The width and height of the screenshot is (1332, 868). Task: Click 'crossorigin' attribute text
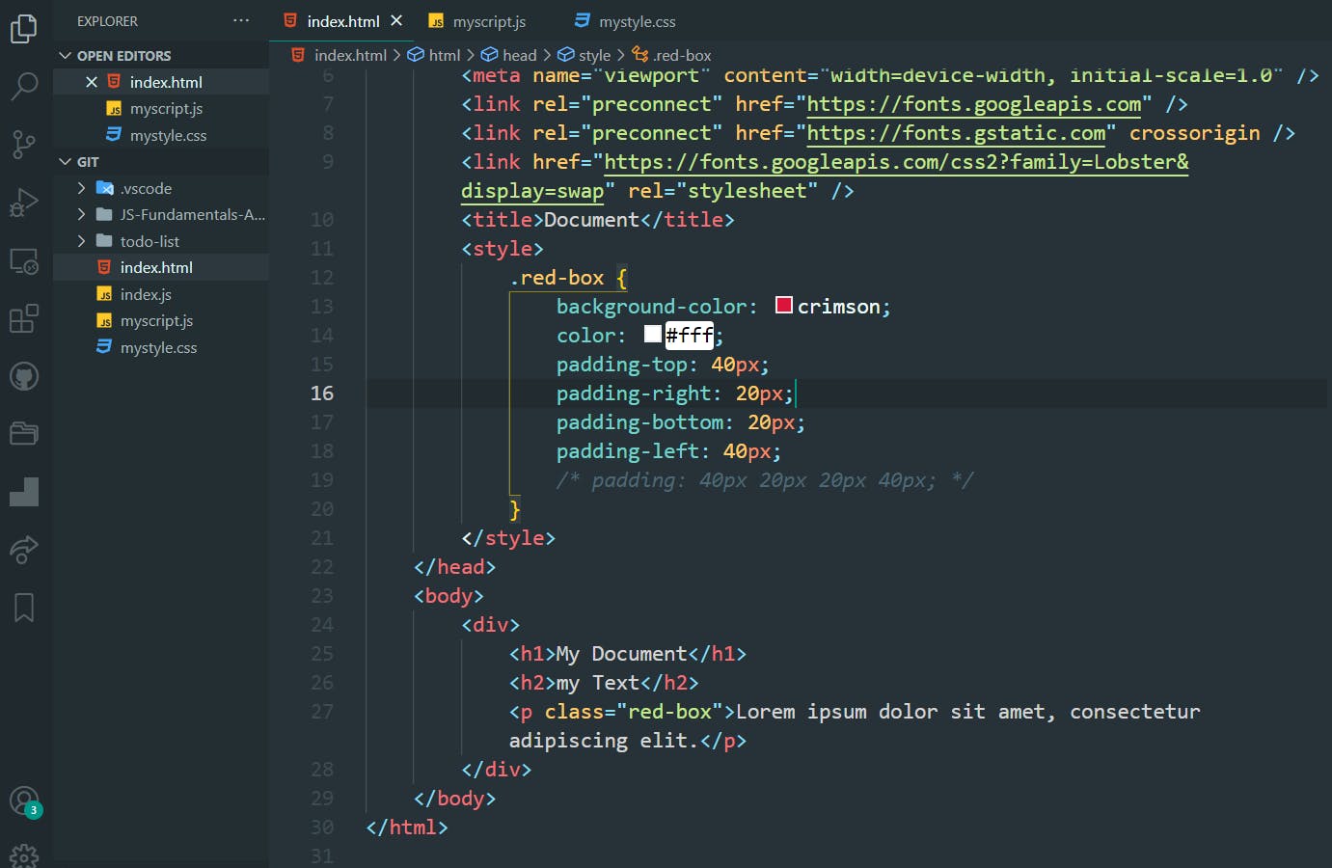1194,133
